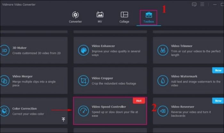Click the Video Cropper crop icon
224x133 pixels.
84,80
